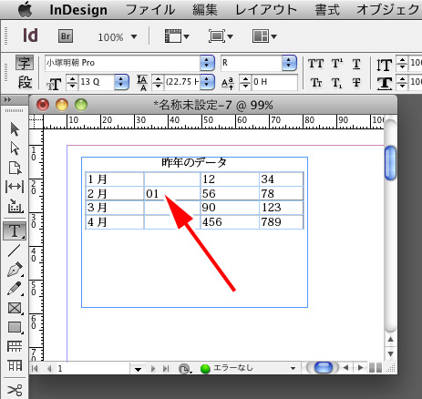Open the 編集 menu
This screenshot has height=399, width=422.
205,10
